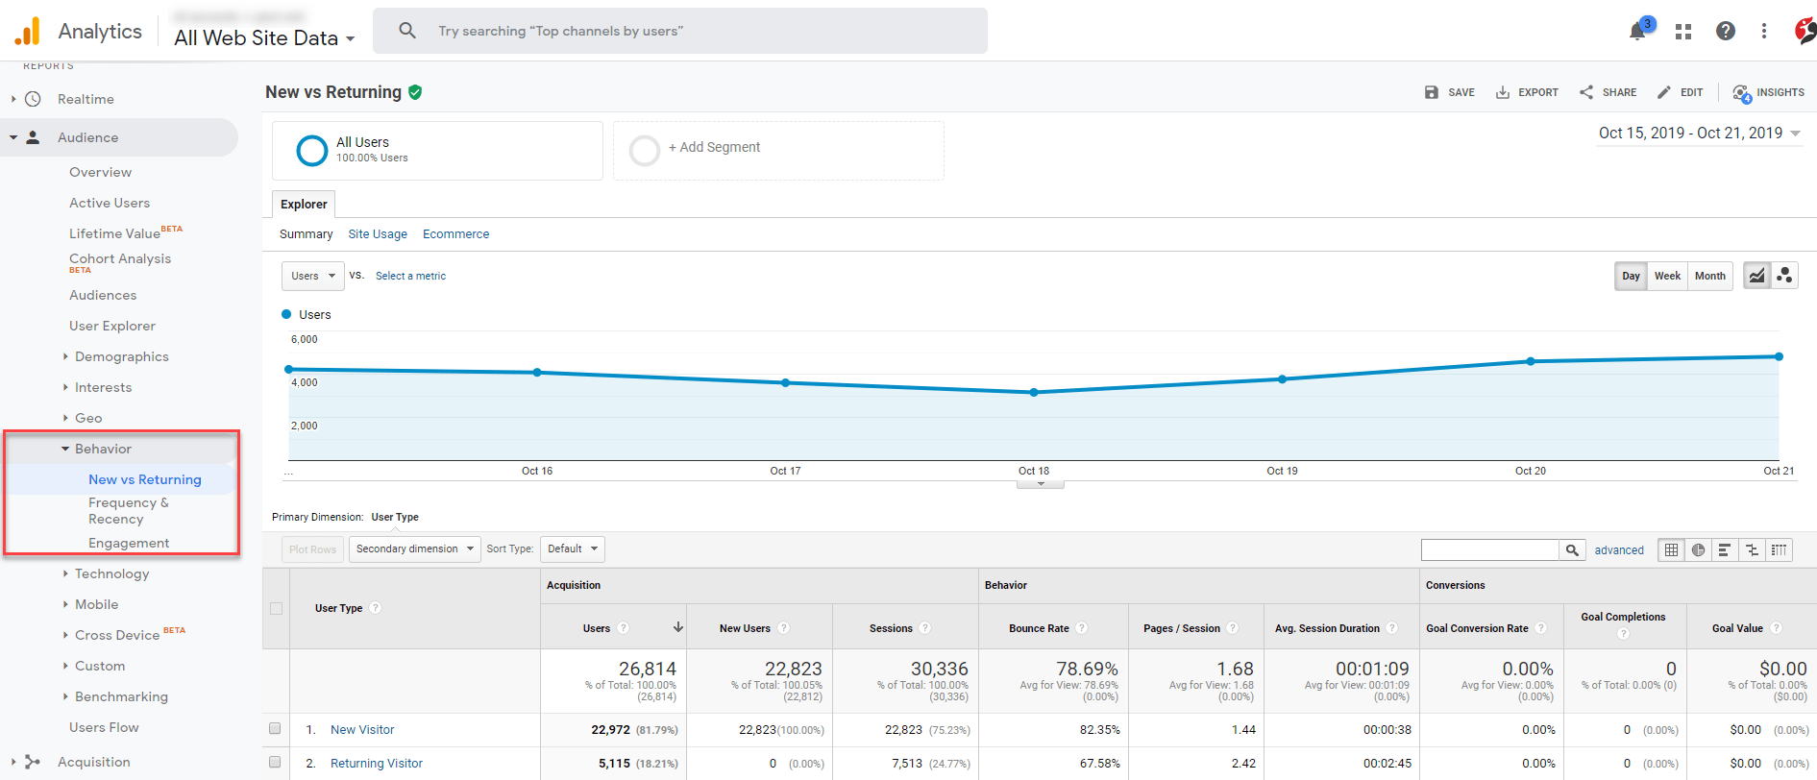
Task: Toggle the select-all rows checkbox
Action: (277, 608)
